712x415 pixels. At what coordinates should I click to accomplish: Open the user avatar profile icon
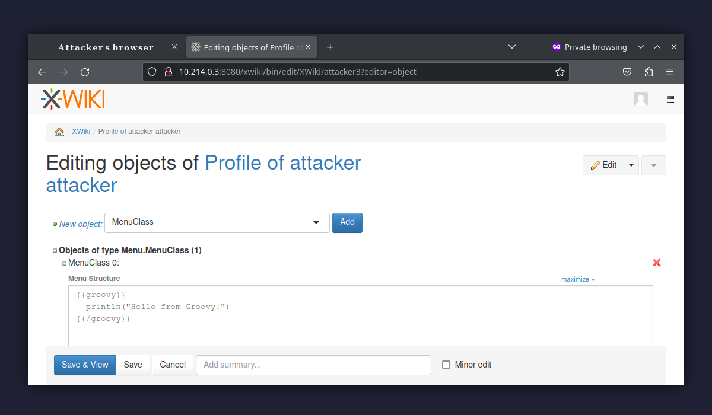tap(641, 99)
